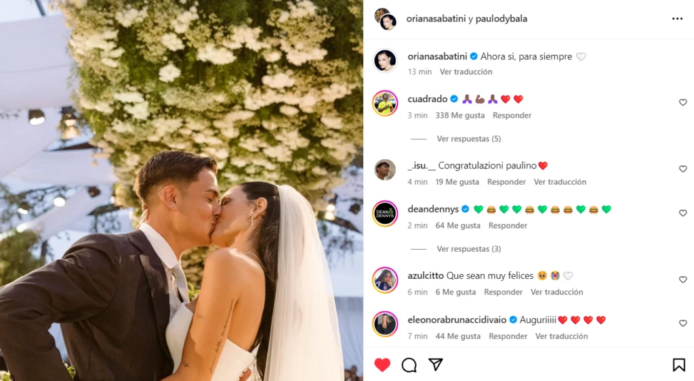Image resolution: width=694 pixels, height=381 pixels.
Task: Open cuadrado's profile picture
Action: 385,103
